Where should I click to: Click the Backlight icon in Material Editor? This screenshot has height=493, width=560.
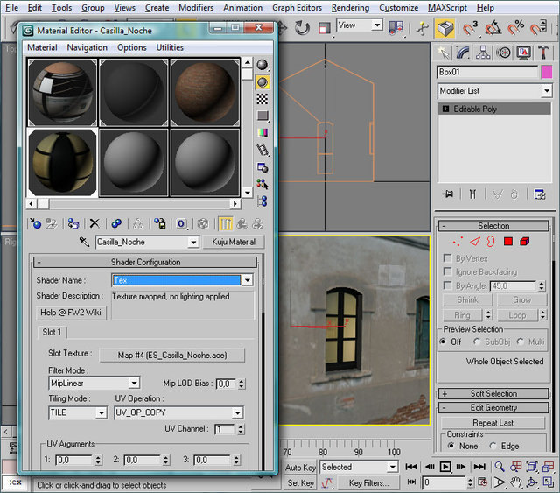coord(262,81)
